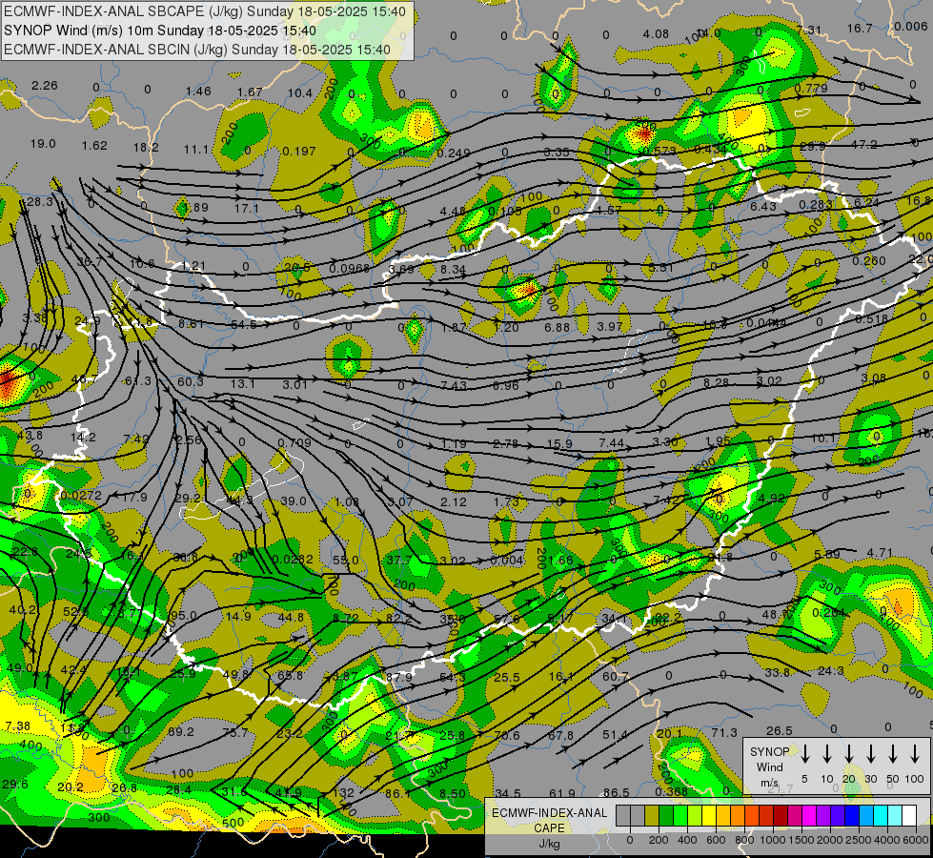
Task: Click the 30 m/s wind arrow in legend
Action: point(871,754)
